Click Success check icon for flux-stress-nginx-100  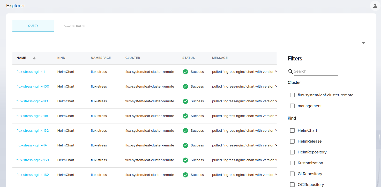click(x=185, y=87)
